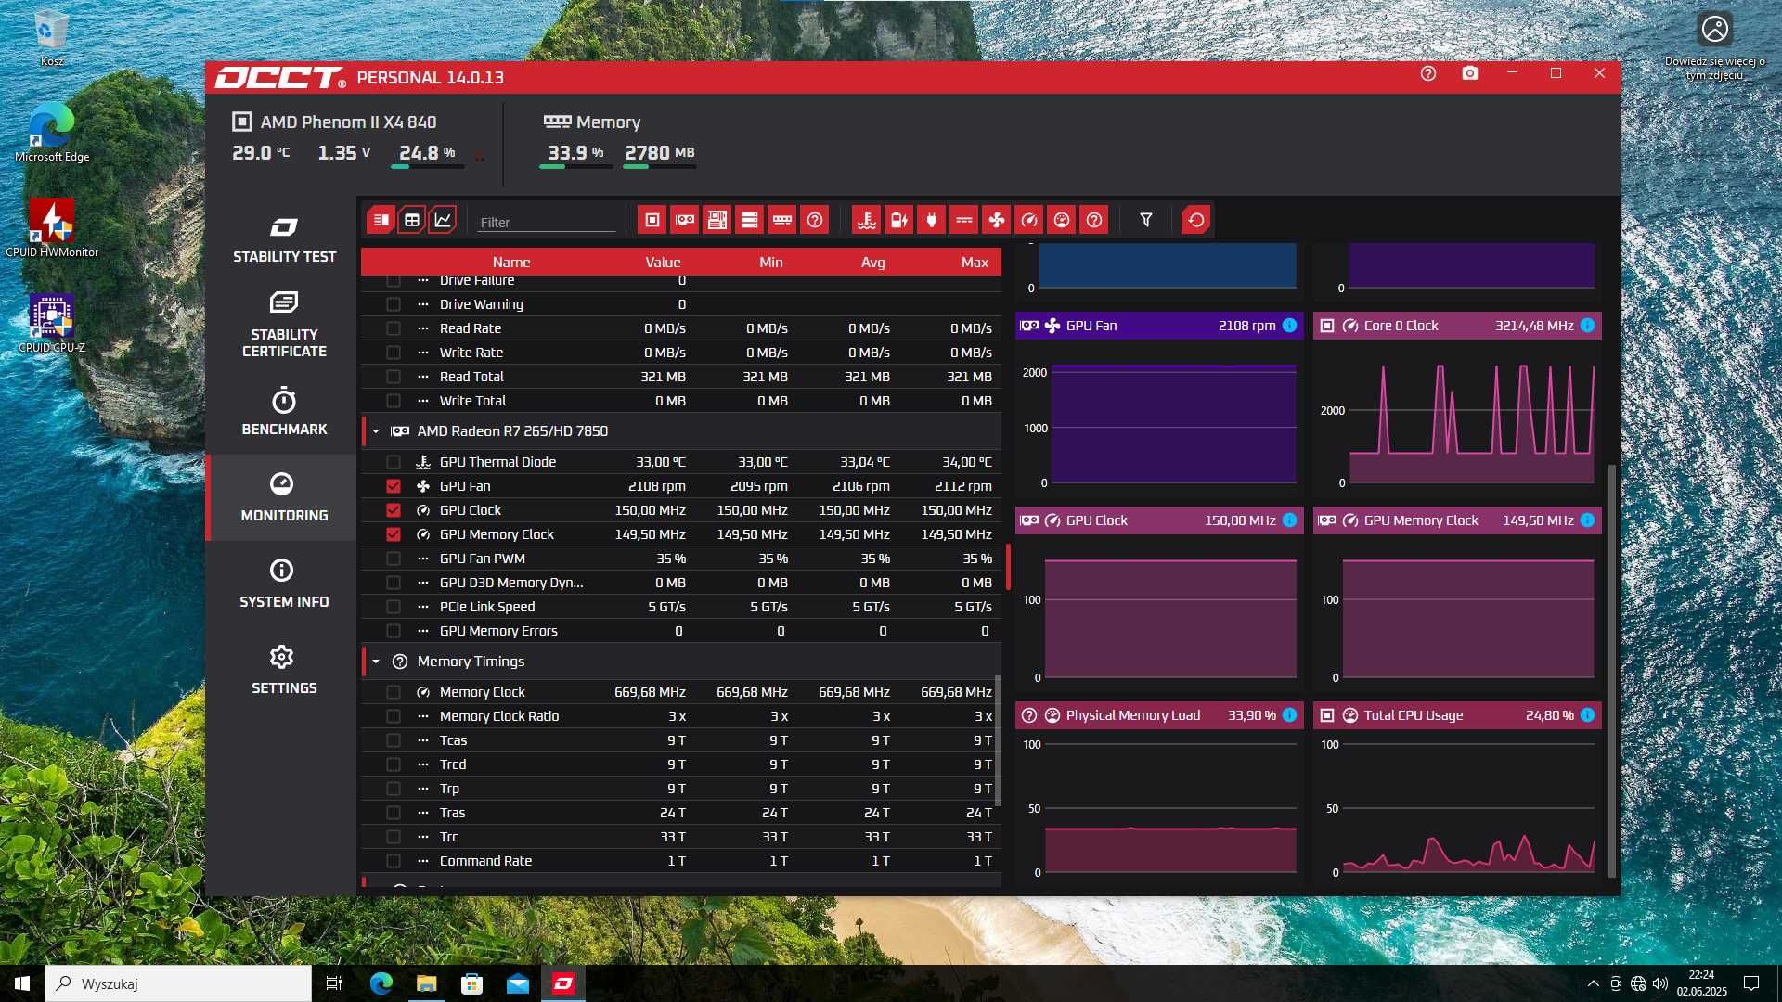Filter sensors by voltage battery icon
Image resolution: width=1782 pixels, height=1002 pixels.
(899, 220)
